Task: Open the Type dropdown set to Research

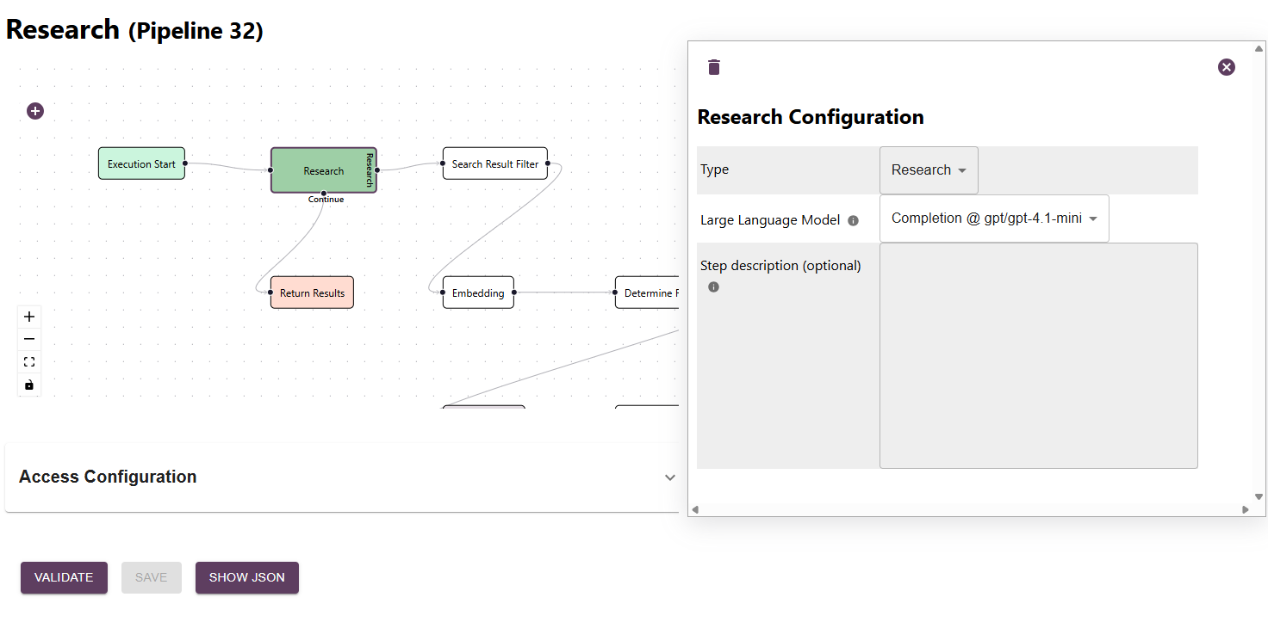Action: click(929, 170)
